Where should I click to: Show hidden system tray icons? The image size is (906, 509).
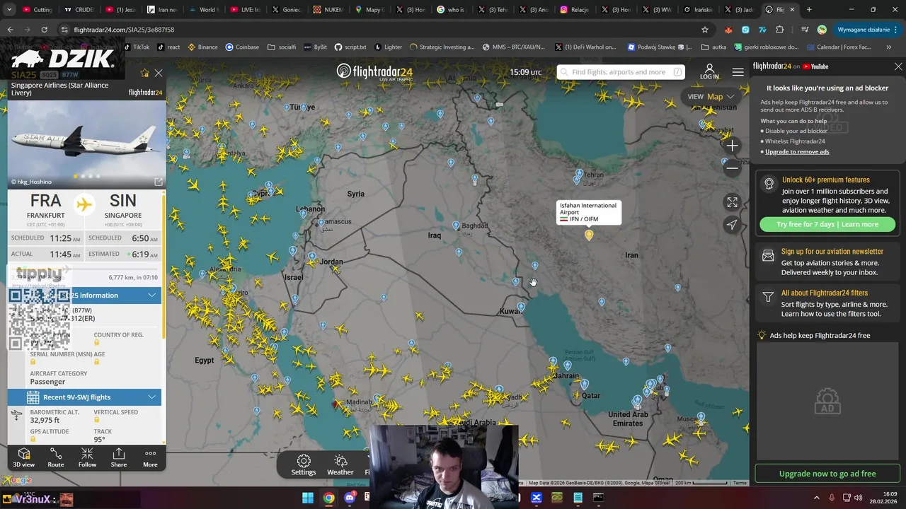tap(816, 498)
